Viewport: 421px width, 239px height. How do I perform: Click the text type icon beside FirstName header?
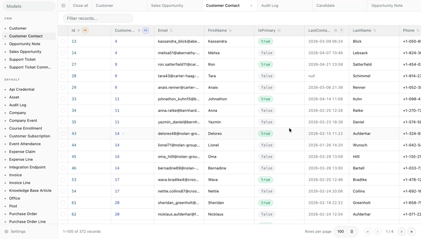[230, 30]
